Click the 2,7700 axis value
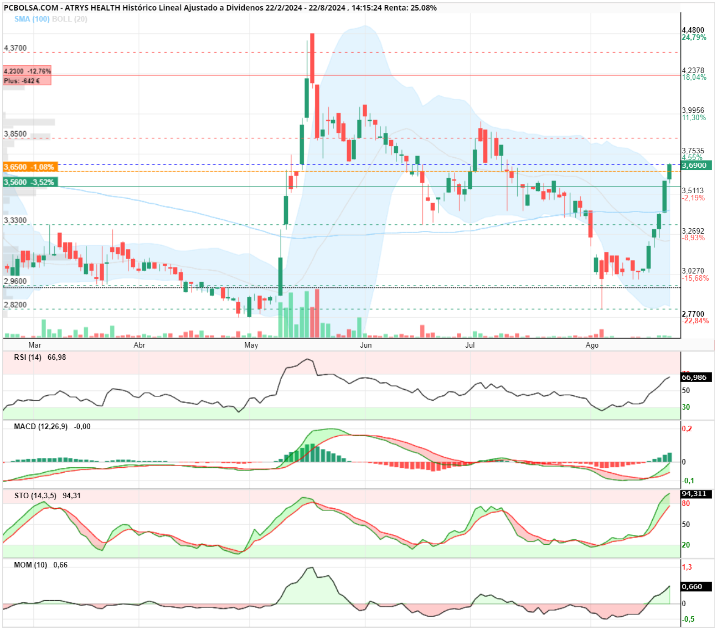717x630 pixels. point(693,314)
